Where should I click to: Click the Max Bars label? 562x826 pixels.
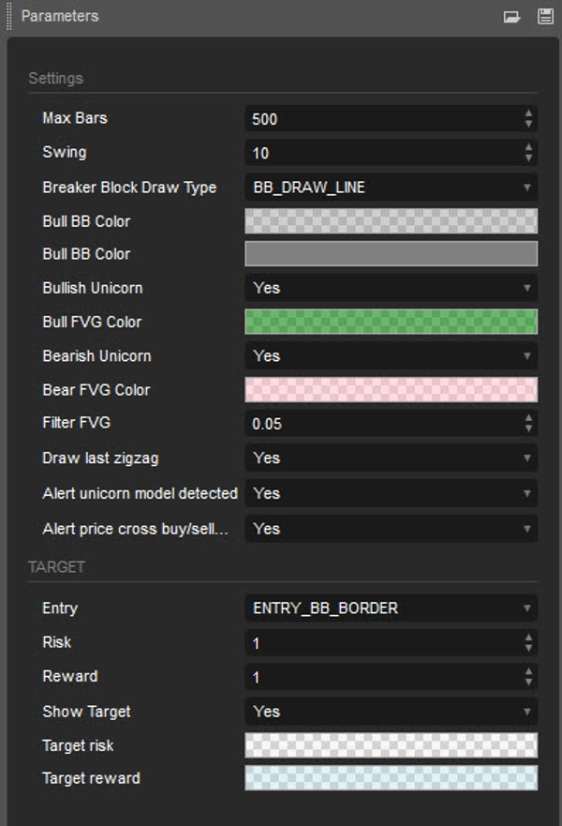point(75,118)
